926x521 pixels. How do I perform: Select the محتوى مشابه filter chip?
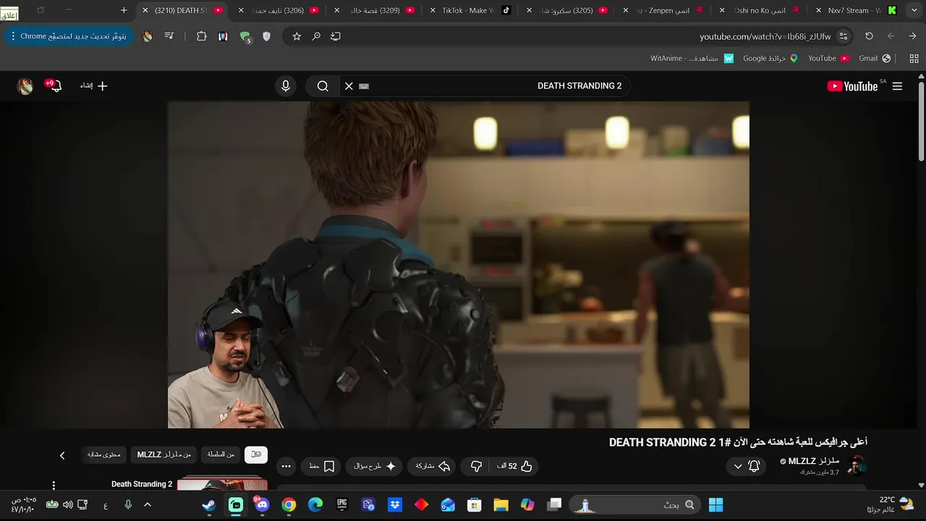pos(104,454)
